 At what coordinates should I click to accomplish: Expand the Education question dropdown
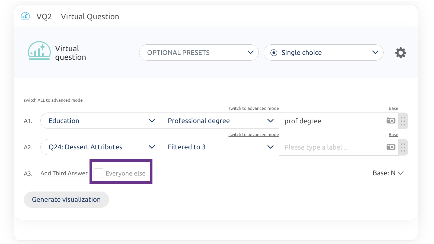(100, 121)
